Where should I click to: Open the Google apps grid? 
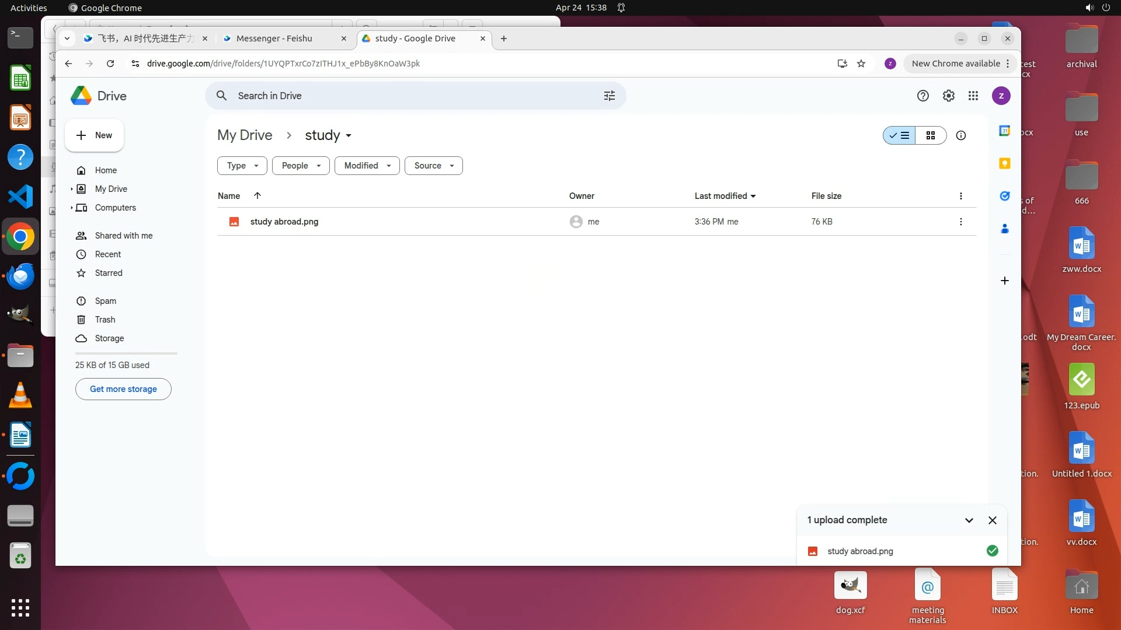(x=973, y=96)
